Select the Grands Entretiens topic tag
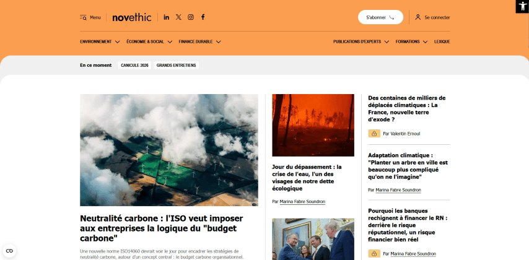 click(x=176, y=66)
